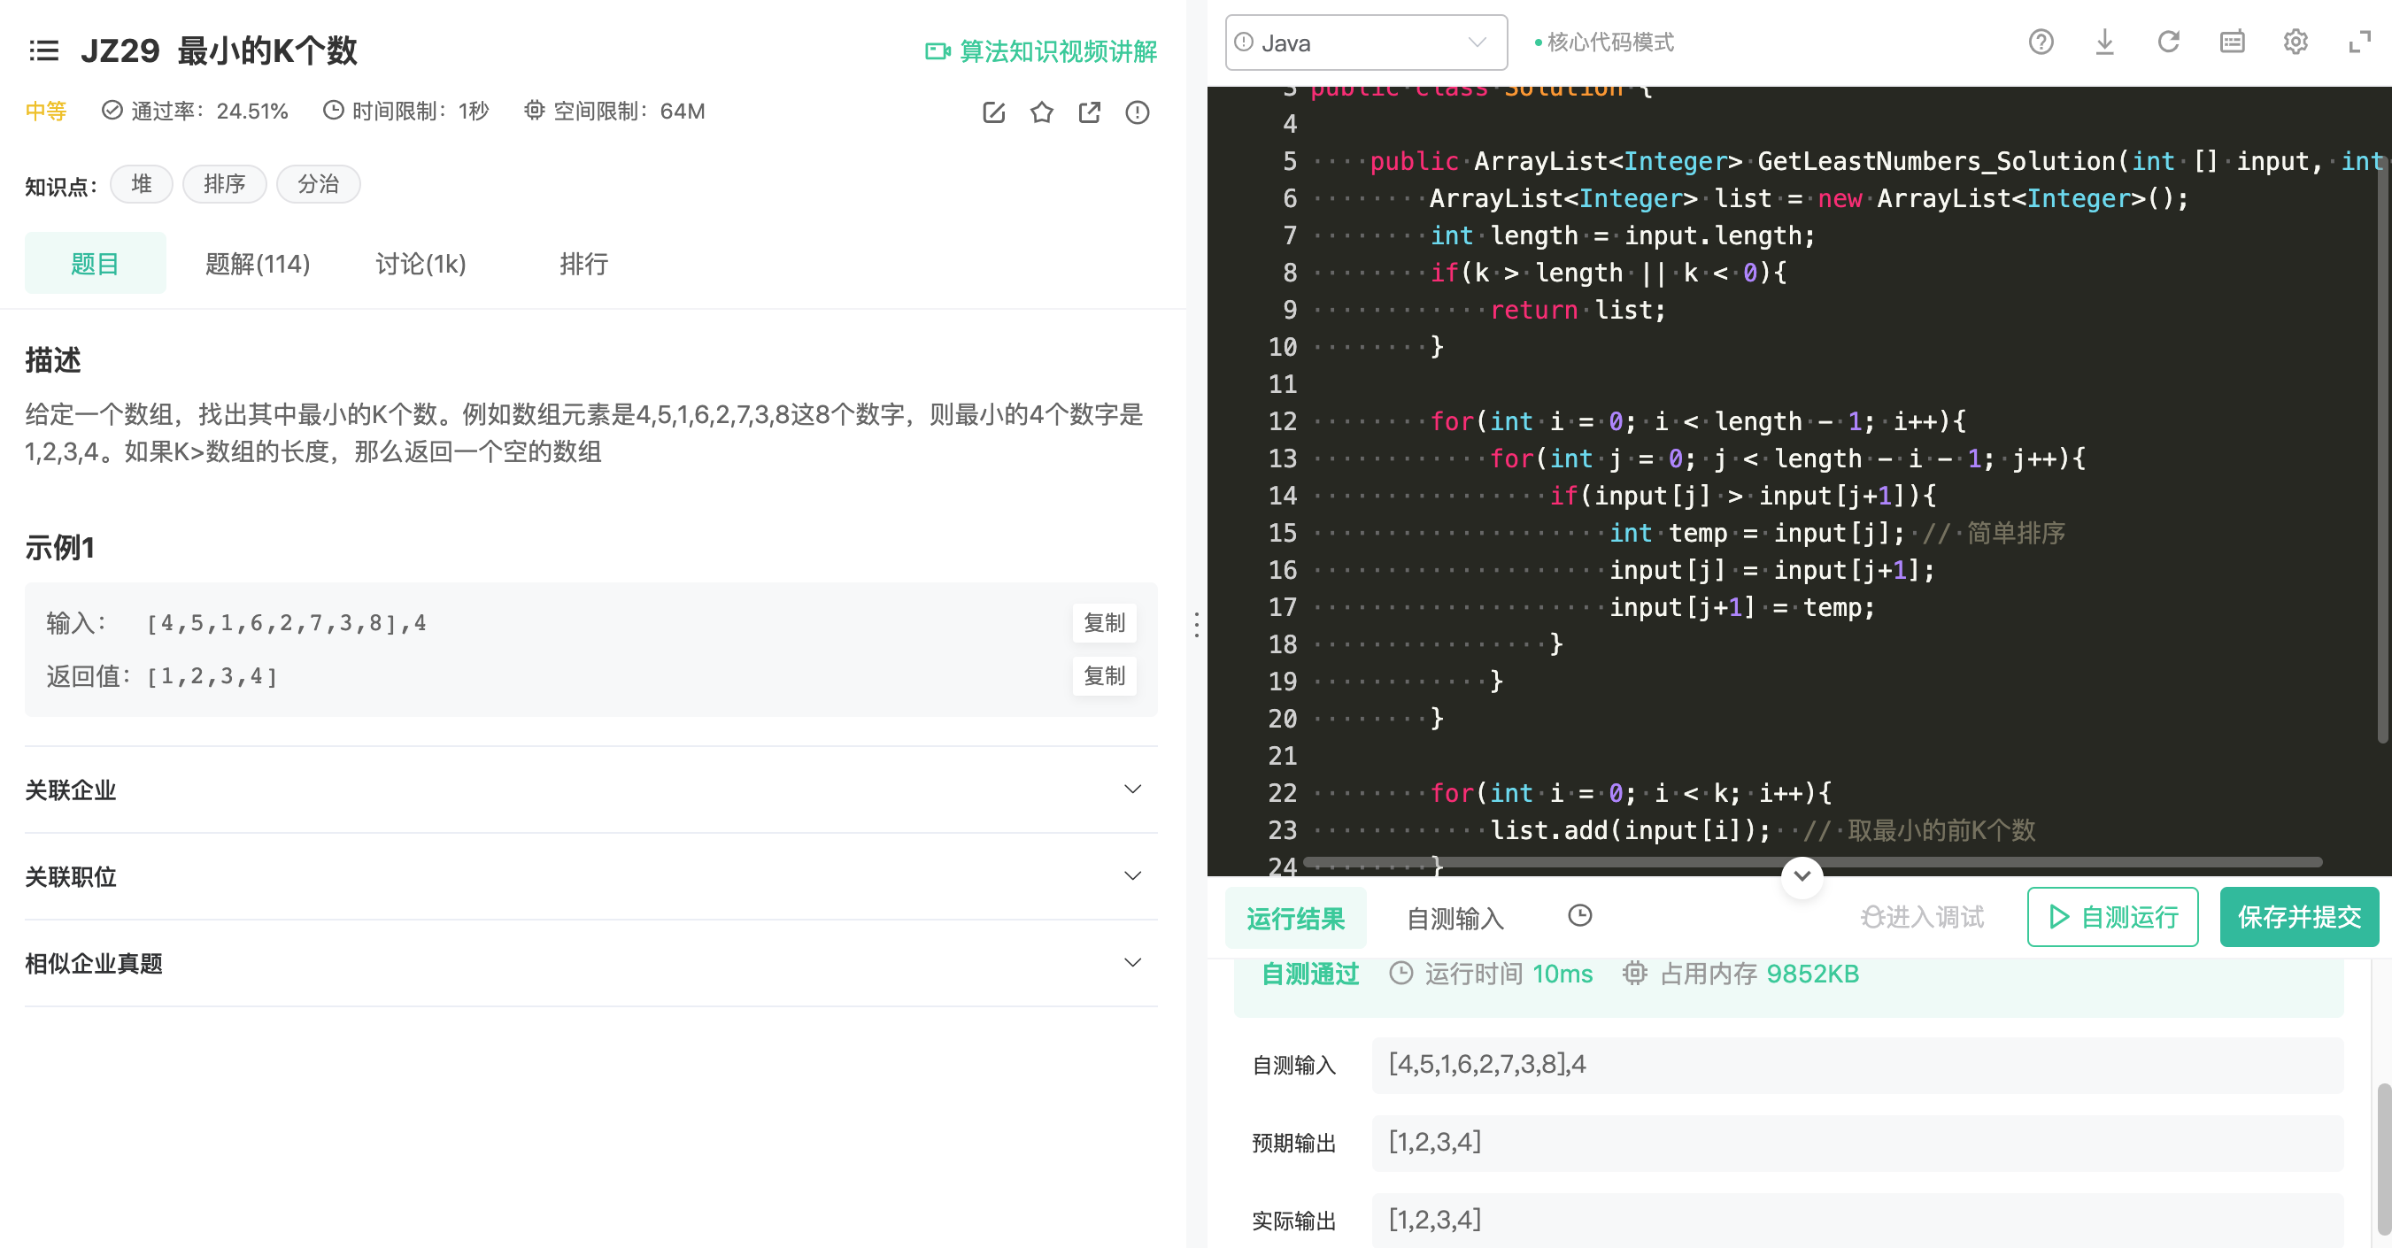This screenshot has height=1248, width=2392.
Task: Open the algorithm video explanation link
Action: click(x=1041, y=51)
